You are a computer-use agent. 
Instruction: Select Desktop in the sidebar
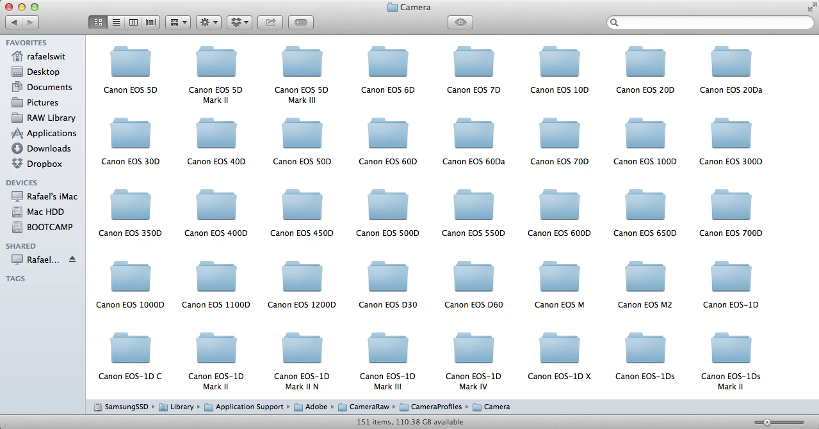click(42, 72)
